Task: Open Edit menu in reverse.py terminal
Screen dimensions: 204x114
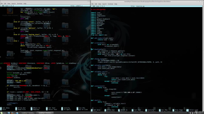Action: point(96,4)
